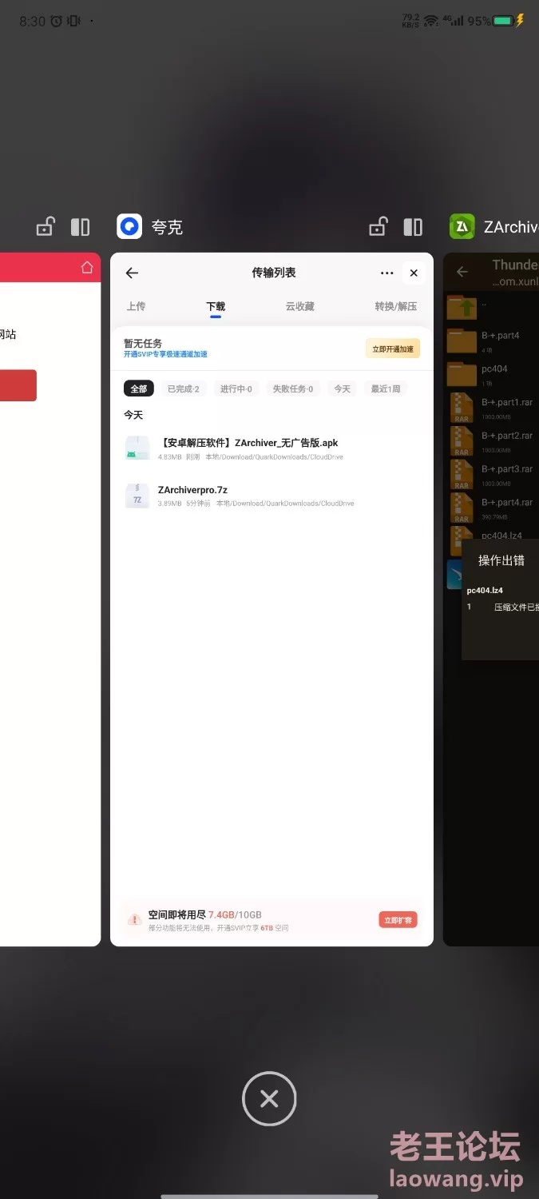This screenshot has height=1199, width=539.
Task: Select the 已完成·2 filter chip
Action: pyautogui.click(x=183, y=388)
